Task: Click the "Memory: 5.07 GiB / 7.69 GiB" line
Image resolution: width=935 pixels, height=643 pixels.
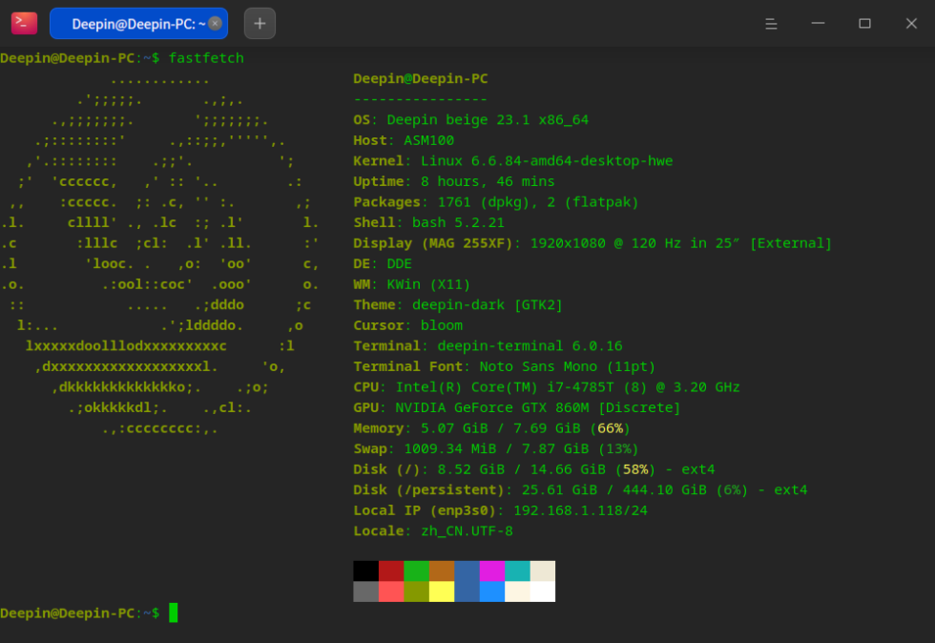Action: (x=492, y=428)
